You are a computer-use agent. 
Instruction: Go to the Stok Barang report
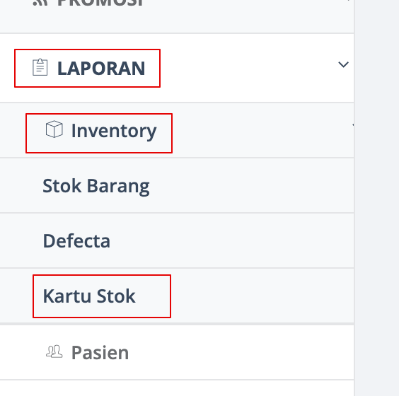96,186
